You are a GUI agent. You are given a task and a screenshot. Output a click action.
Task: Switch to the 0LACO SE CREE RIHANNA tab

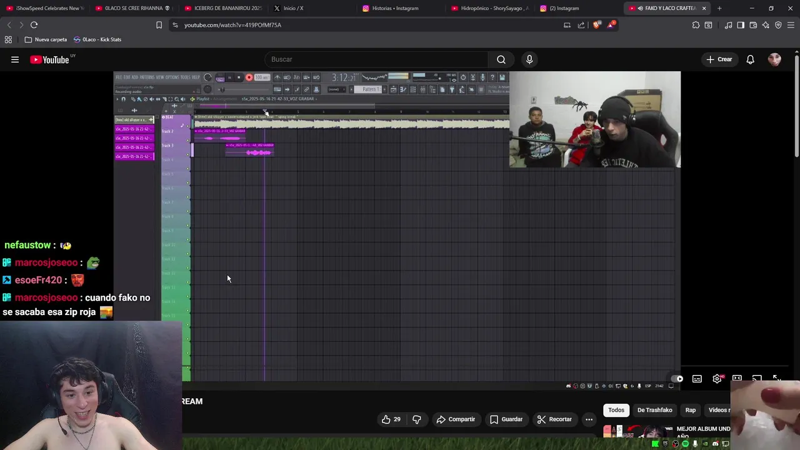point(133,8)
